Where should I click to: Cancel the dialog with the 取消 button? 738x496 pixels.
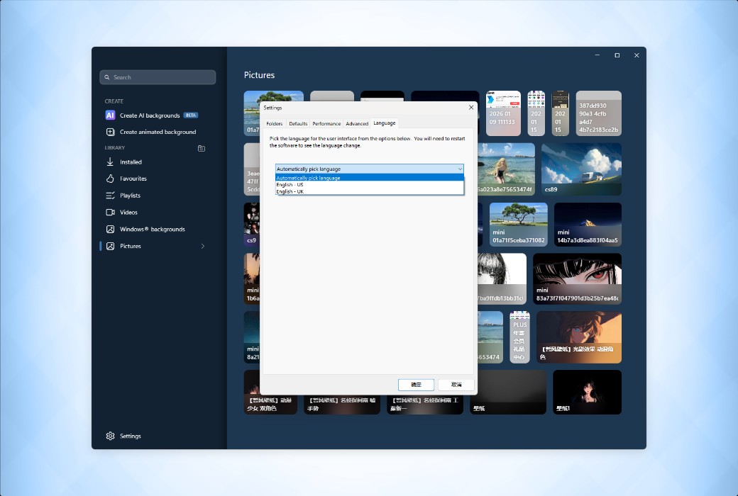456,385
